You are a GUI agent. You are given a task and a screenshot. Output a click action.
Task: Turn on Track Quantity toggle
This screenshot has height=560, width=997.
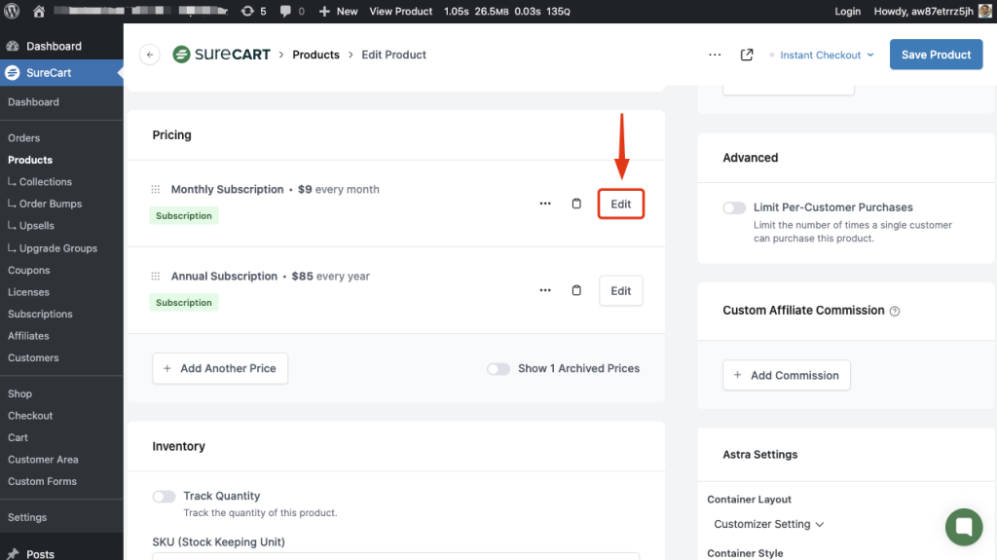(x=164, y=497)
